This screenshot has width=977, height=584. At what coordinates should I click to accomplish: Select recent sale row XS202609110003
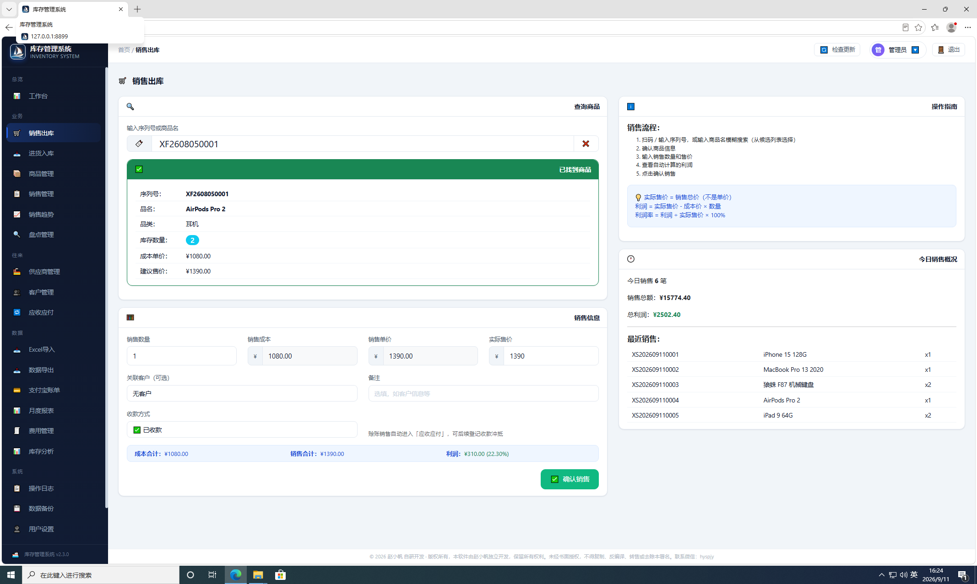click(791, 385)
